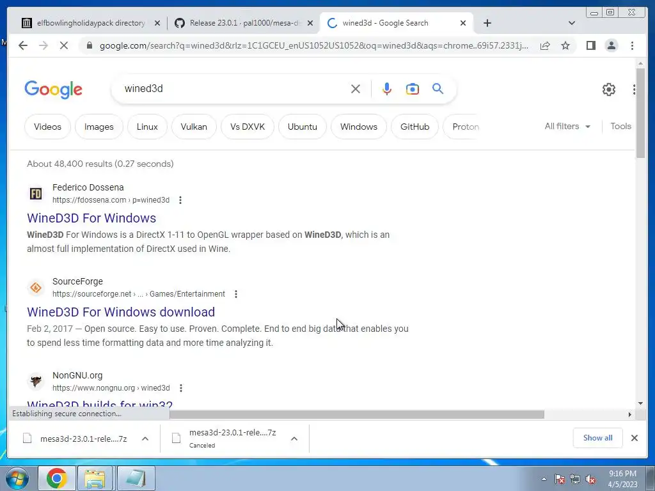Open Chrome three-dot menu
The image size is (655, 491).
632,45
